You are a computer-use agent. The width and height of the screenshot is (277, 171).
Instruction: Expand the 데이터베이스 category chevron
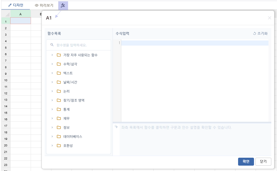click(52, 136)
